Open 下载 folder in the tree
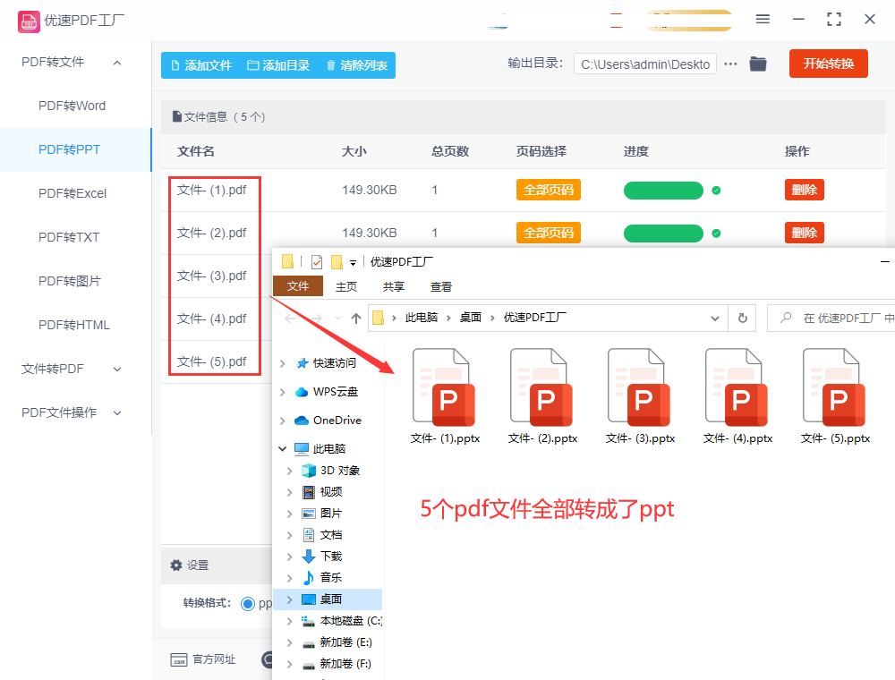Screen dimensions: 895x680 [x=330, y=557]
